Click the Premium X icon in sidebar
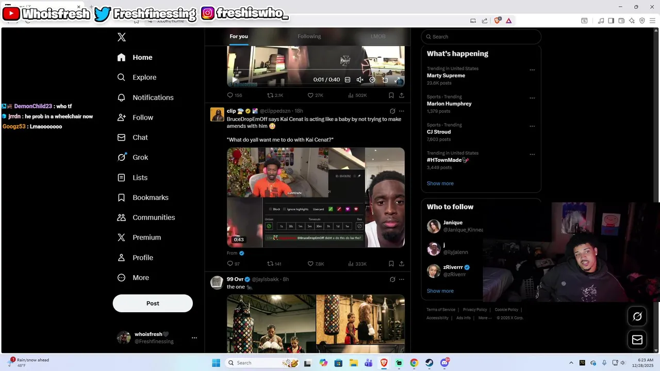The height and width of the screenshot is (371, 660). click(x=121, y=238)
